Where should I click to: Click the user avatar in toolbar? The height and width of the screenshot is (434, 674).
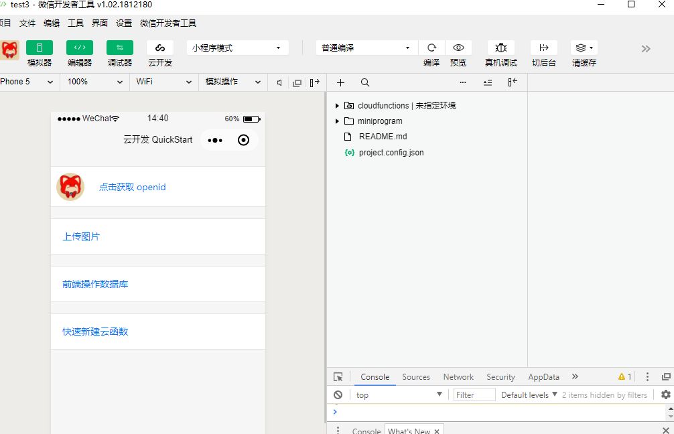9,50
